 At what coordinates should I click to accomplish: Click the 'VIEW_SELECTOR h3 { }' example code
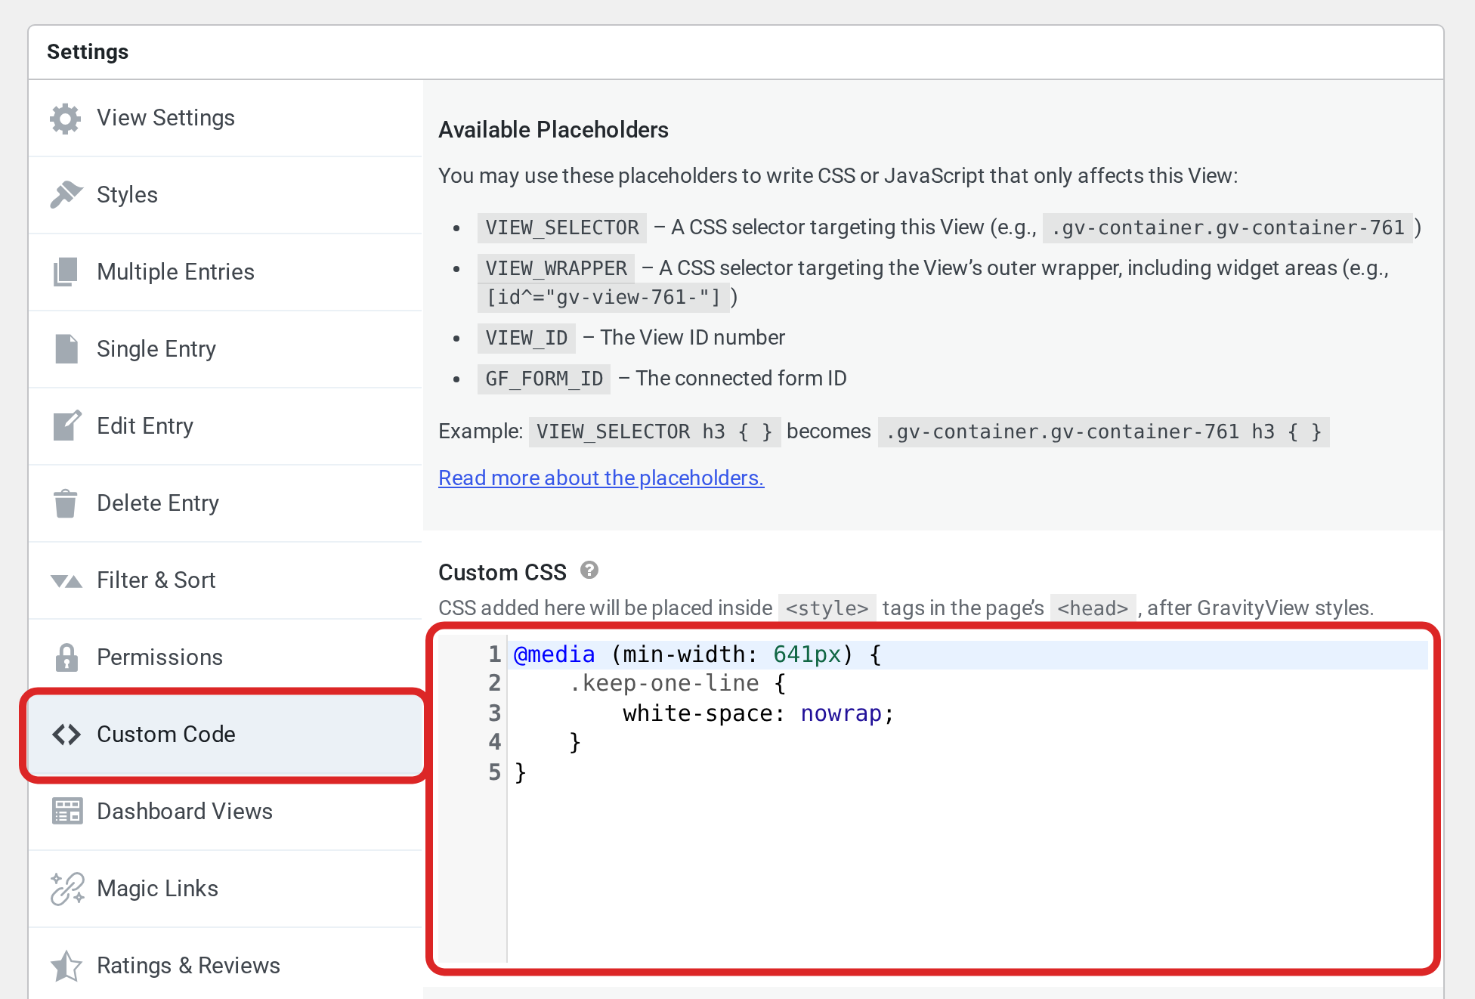tap(654, 431)
